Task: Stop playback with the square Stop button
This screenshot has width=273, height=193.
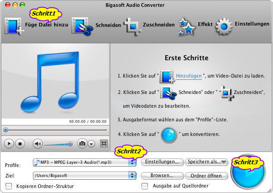Action: coord(20,144)
